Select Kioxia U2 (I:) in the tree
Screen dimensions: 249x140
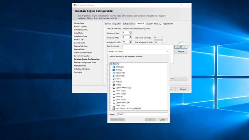(120, 105)
